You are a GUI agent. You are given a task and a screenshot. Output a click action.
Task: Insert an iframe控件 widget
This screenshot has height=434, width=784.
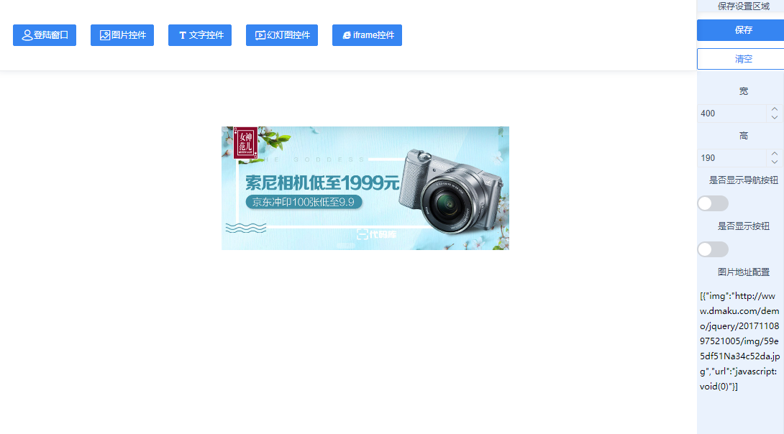pyautogui.click(x=367, y=35)
